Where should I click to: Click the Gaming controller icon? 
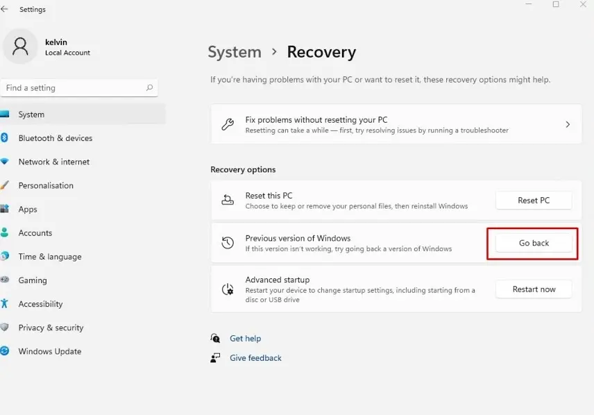(4, 280)
